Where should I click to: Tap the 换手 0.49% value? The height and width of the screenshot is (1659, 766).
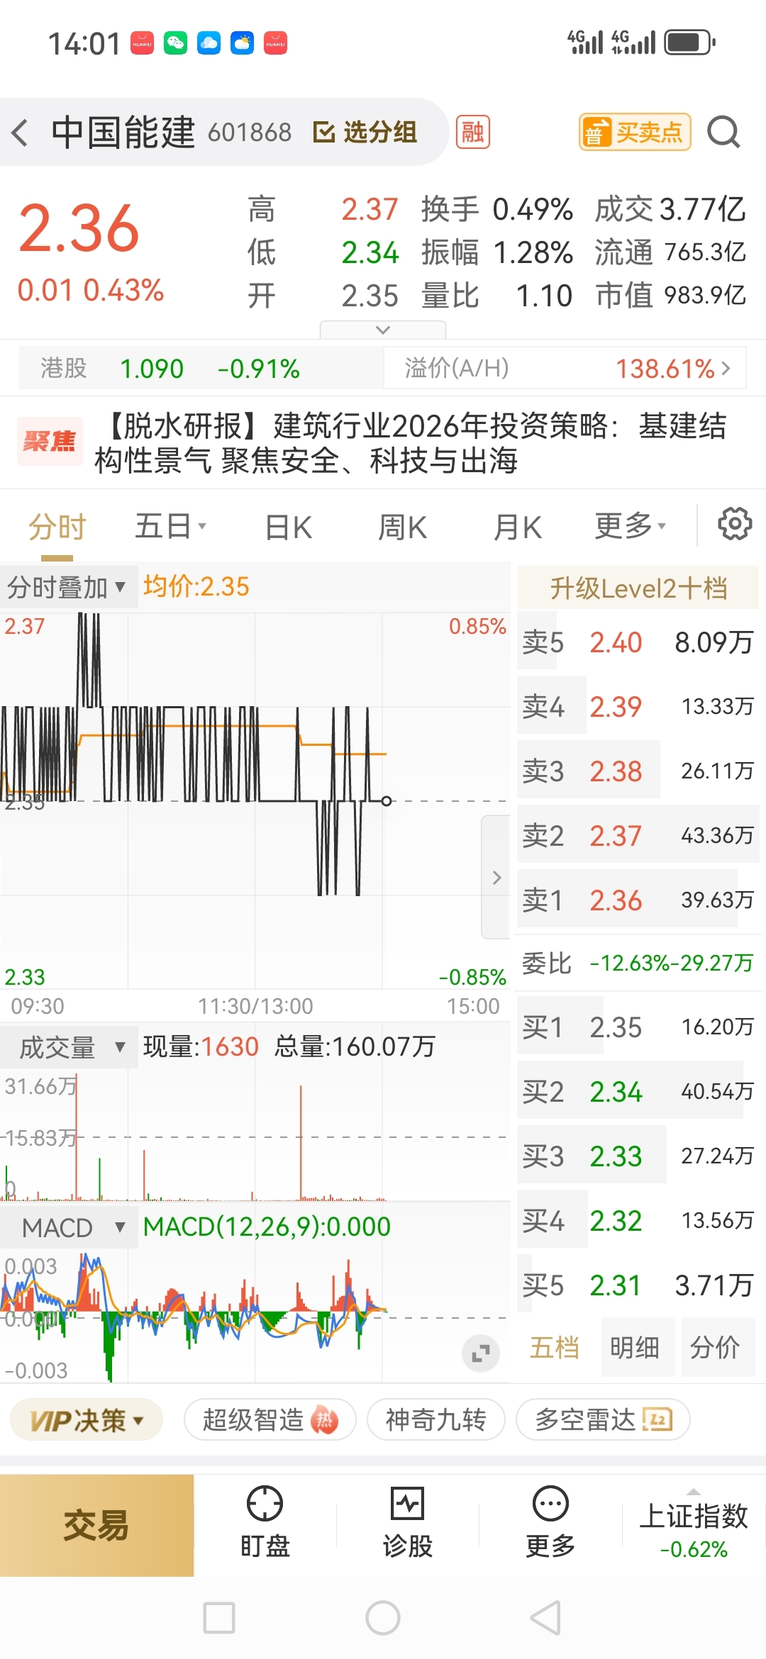[x=497, y=209]
